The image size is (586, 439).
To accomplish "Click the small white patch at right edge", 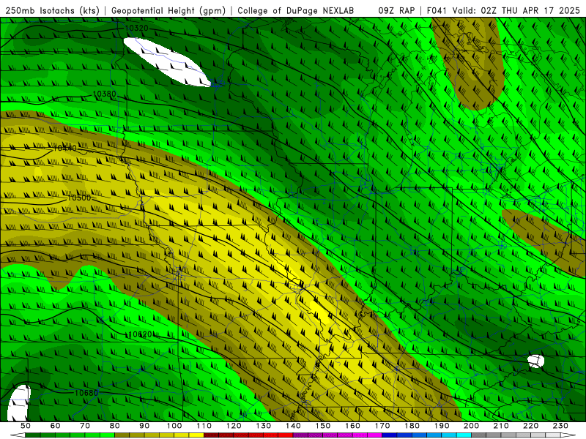I will point(536,361).
